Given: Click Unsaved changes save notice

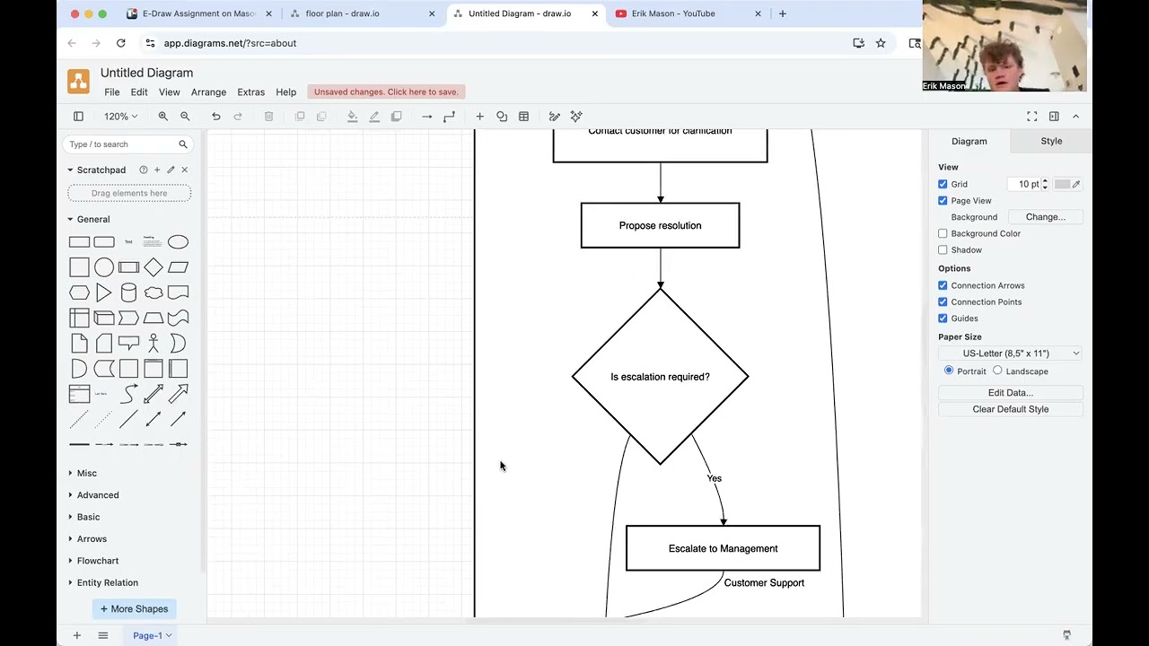Looking at the screenshot, I should 386,92.
